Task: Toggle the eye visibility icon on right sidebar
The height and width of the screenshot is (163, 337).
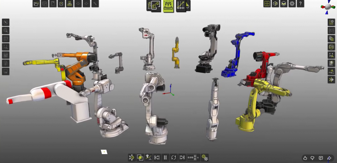Action: pyautogui.click(x=331, y=80)
